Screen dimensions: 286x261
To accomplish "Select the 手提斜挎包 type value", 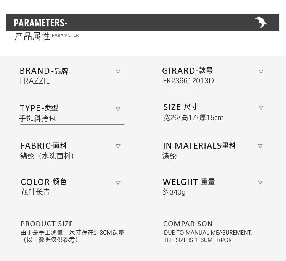I will tap(38, 118).
